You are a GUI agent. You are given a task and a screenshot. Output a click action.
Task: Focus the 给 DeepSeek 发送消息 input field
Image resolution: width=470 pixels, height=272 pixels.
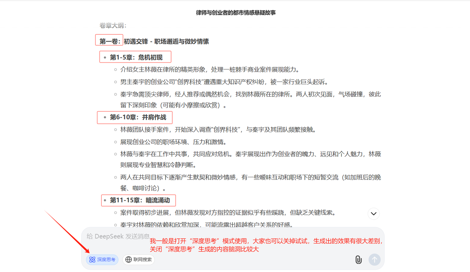[118, 236]
